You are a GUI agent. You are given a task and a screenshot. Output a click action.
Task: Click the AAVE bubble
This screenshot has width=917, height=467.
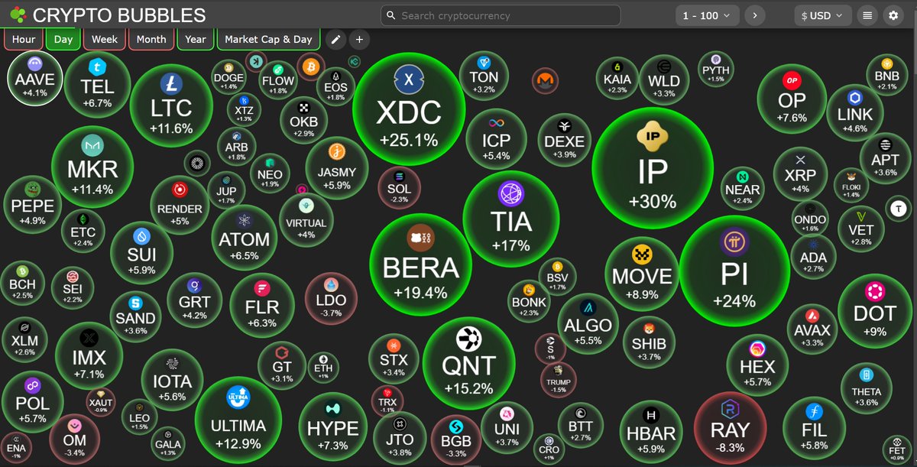34,77
